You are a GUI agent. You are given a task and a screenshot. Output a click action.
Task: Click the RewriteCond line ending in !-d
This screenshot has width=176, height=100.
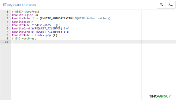(40, 32)
